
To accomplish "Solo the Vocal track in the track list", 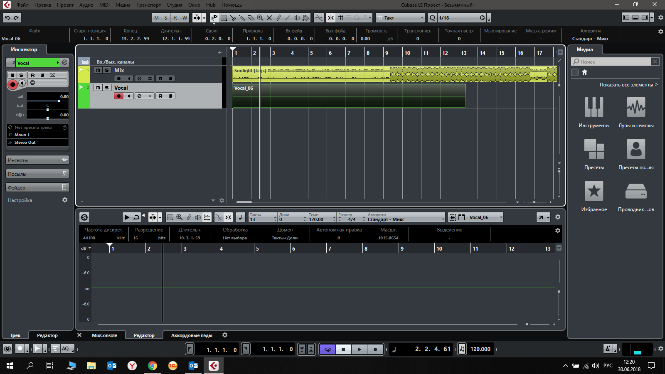I will (107, 88).
